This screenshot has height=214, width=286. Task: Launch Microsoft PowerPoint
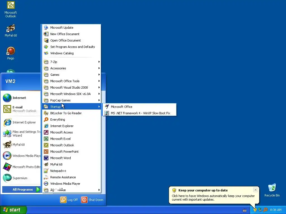(71, 151)
